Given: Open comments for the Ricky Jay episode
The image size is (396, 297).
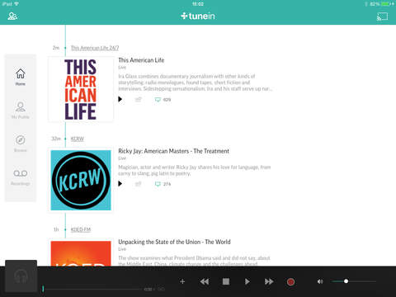Looking at the screenshot, I should coord(163,184).
